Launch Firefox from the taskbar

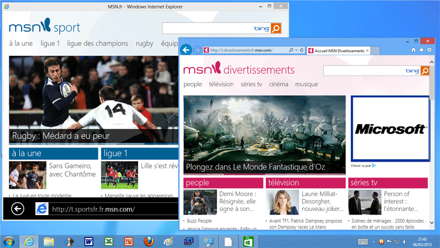[x=149, y=242]
